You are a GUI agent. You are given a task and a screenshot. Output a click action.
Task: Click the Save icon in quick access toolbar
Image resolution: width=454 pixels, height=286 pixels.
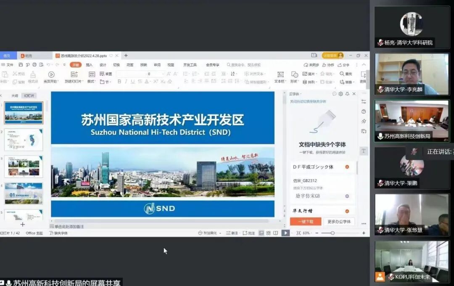(x=21, y=65)
